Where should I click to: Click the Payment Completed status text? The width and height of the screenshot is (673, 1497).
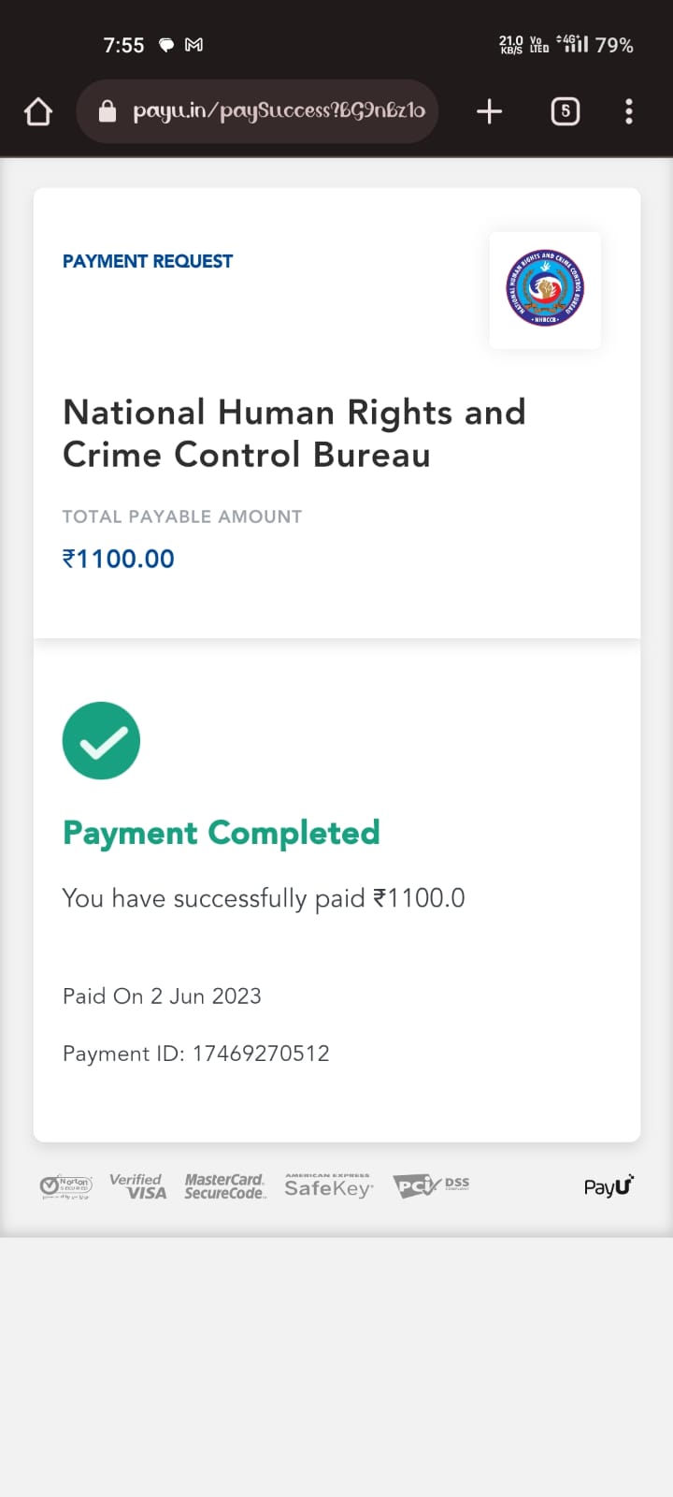click(222, 833)
